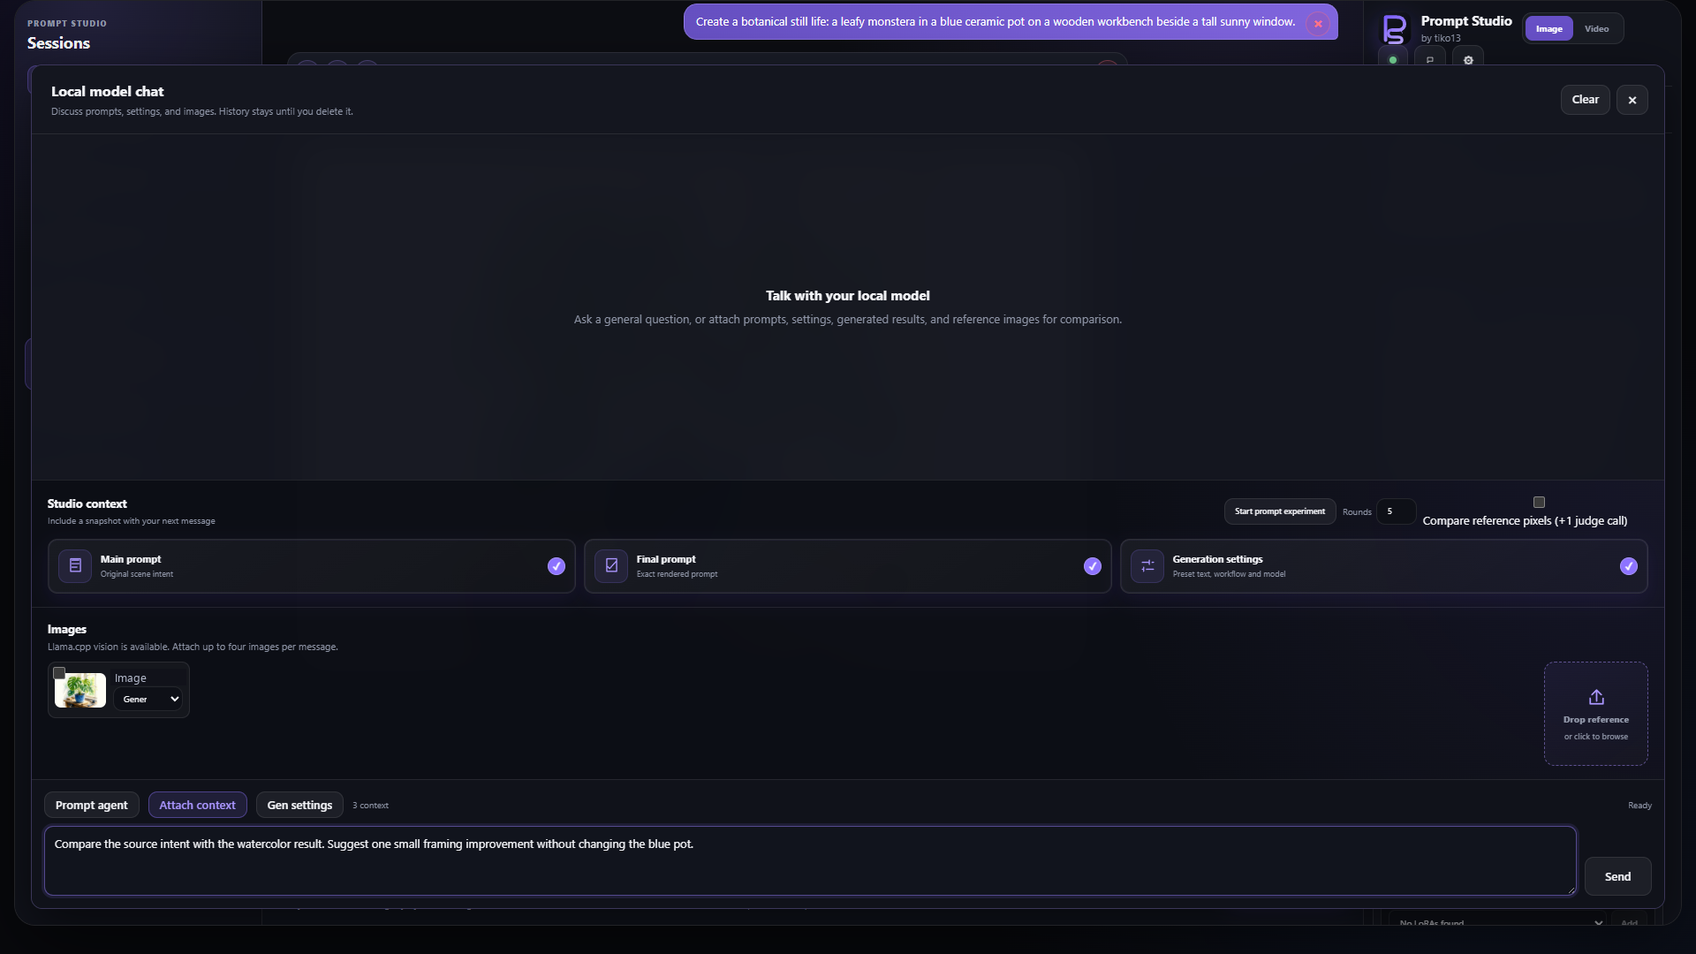Click the Prompt Studio logo icon

pos(1394,29)
